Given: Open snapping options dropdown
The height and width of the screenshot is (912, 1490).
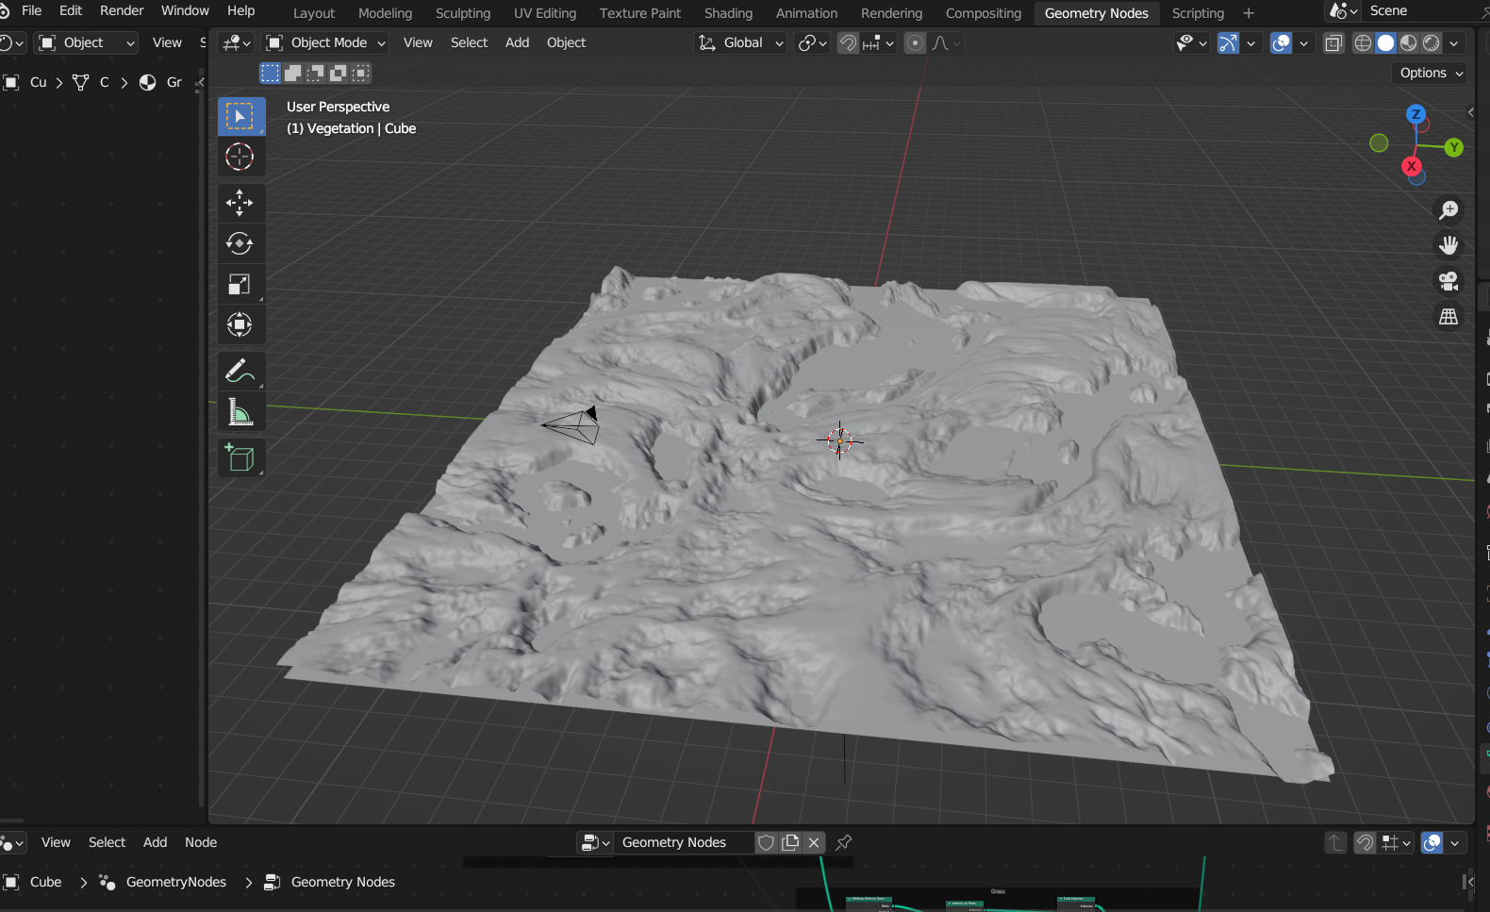Looking at the screenshot, I should pos(879,43).
